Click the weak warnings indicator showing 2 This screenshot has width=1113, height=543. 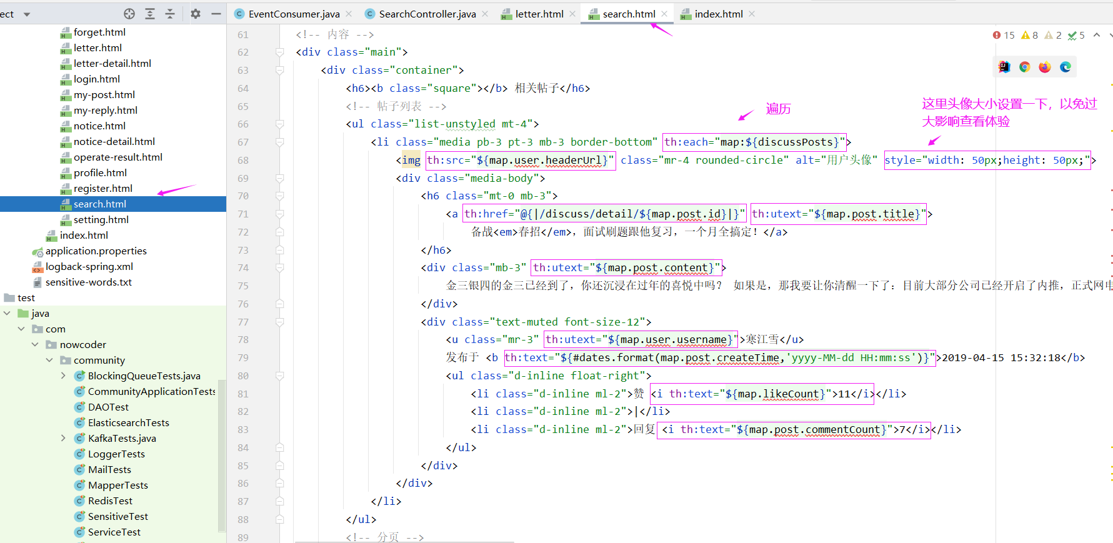click(x=1053, y=35)
